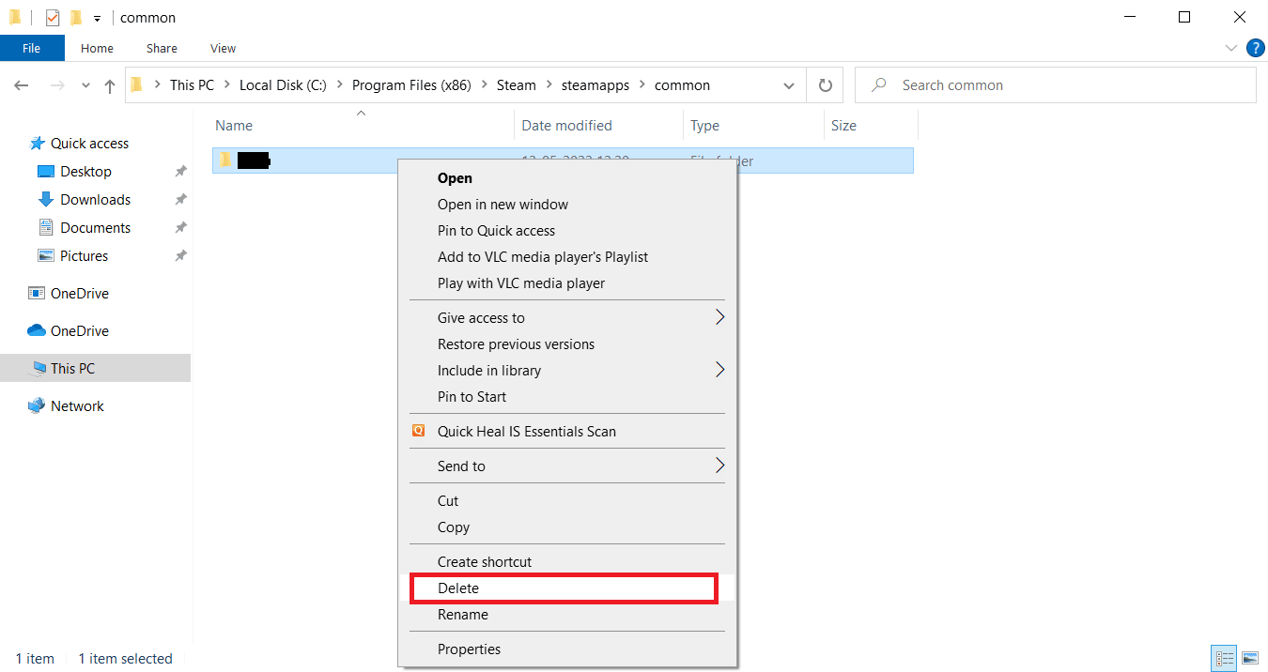Click steamapps in the address path
The width and height of the screenshot is (1268, 672).
596,84
